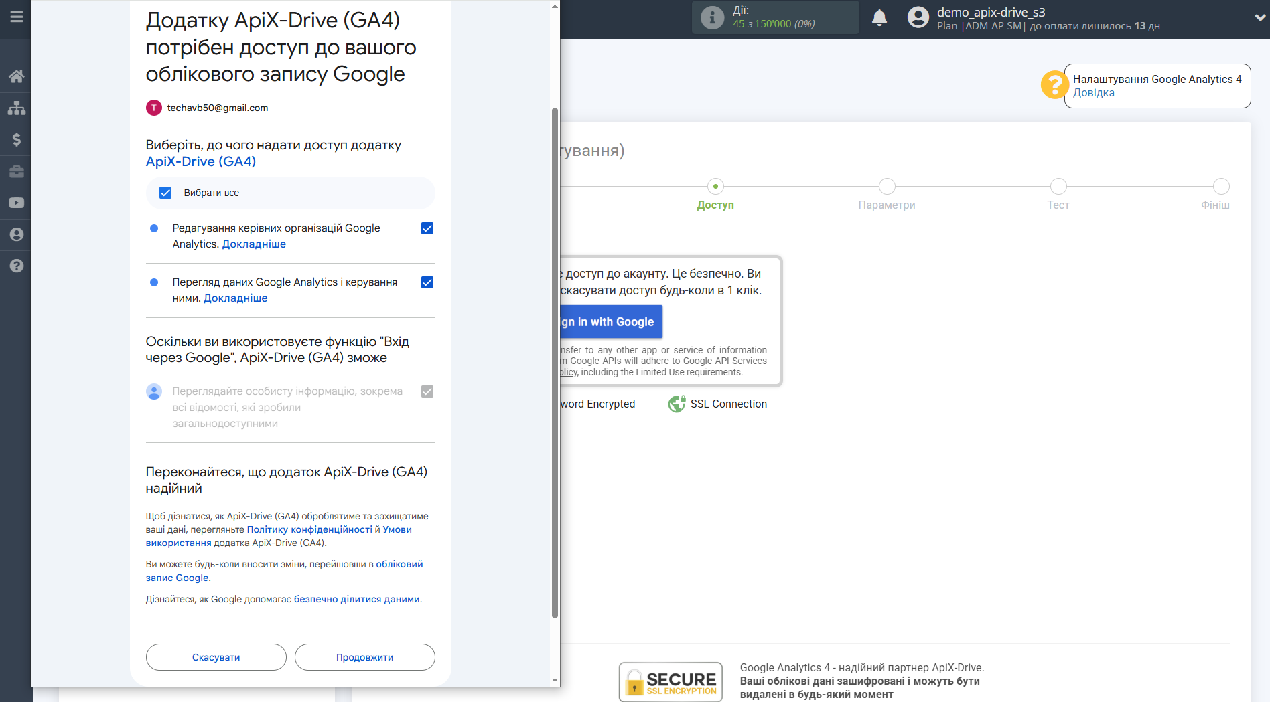
Task: Open ApiX-Drive (GA4) app link
Action: pyautogui.click(x=201, y=161)
